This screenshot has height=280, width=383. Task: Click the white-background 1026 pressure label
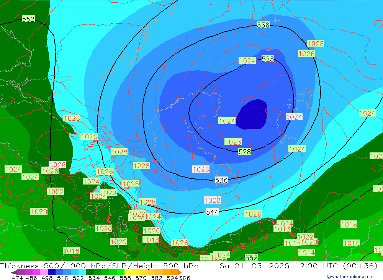(x=57, y=165)
